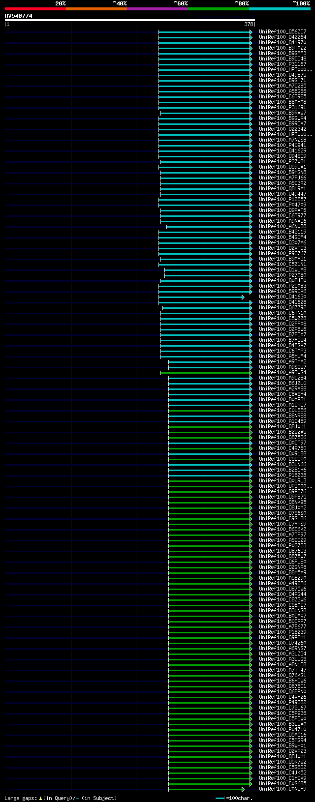Select the UniRef100_Q1WLY8 label
Screen dimensions: 315x802
pyautogui.click(x=283, y=269)
